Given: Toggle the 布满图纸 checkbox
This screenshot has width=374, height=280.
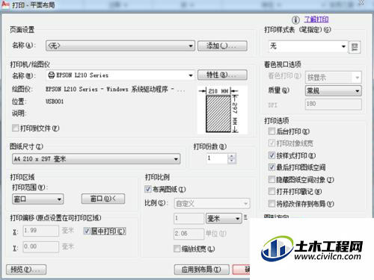Looking at the screenshot, I should 148,189.
